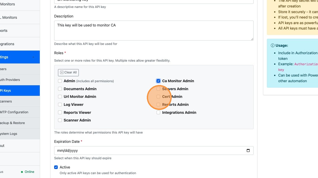This screenshot has width=318, height=178.
Task: Select the Log Viewer role
Action: tap(60, 105)
